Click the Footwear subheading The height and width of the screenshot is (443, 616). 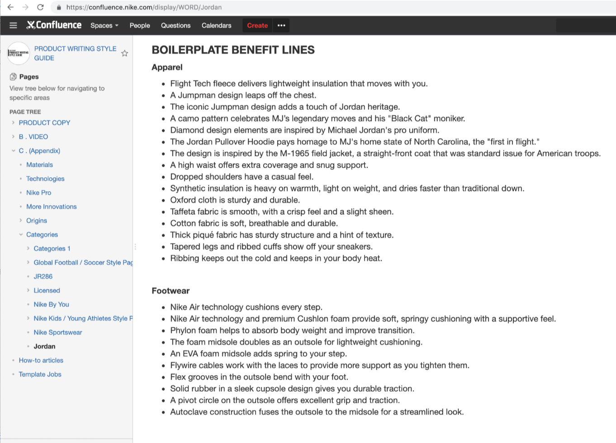[171, 291]
